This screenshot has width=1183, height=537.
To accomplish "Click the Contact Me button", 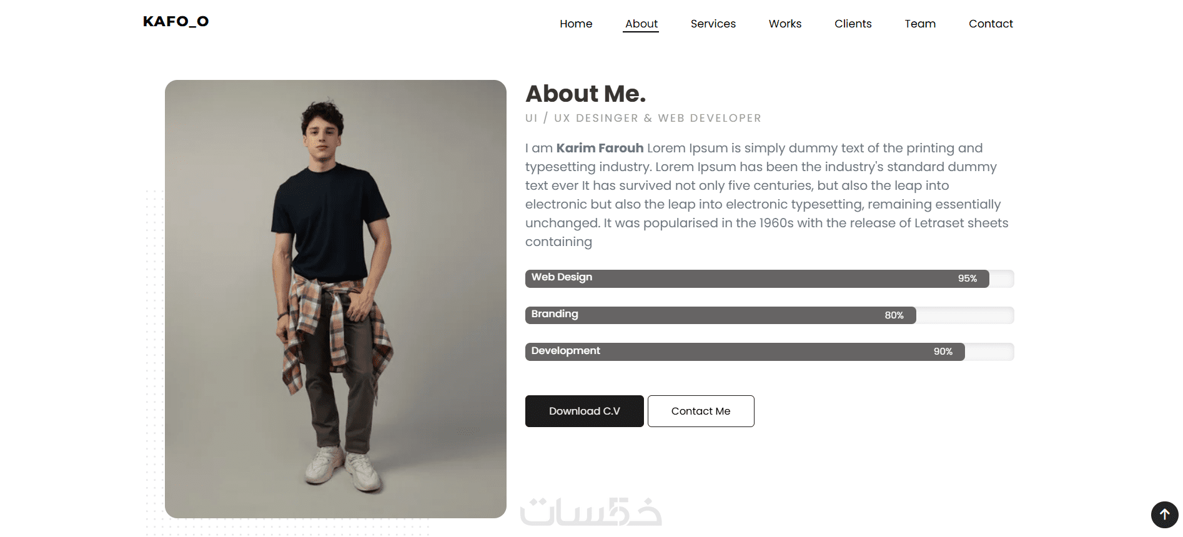I will (x=701, y=411).
